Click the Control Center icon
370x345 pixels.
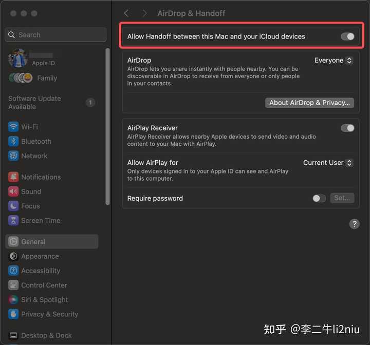[13, 285]
